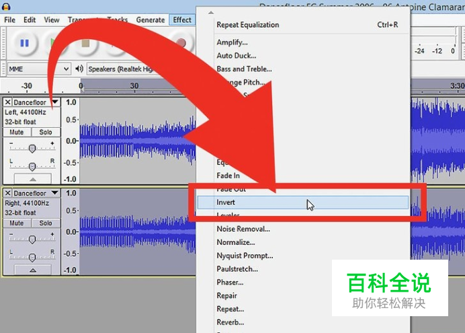Open the Left track dropdown menu
Image resolution: width=465 pixels, height=333 pixels.
[55, 102]
